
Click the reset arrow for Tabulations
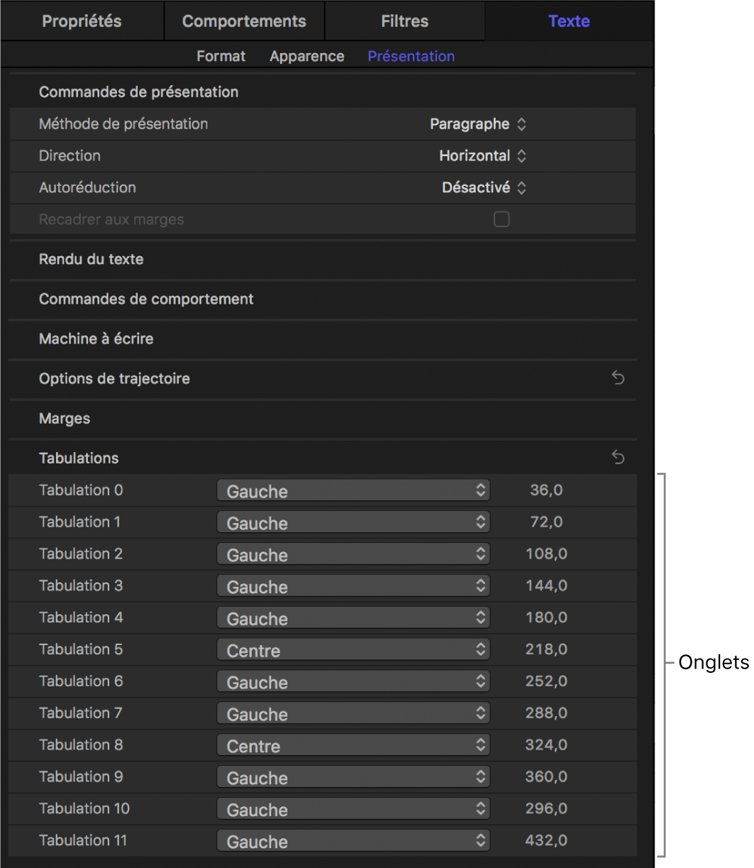click(x=618, y=458)
